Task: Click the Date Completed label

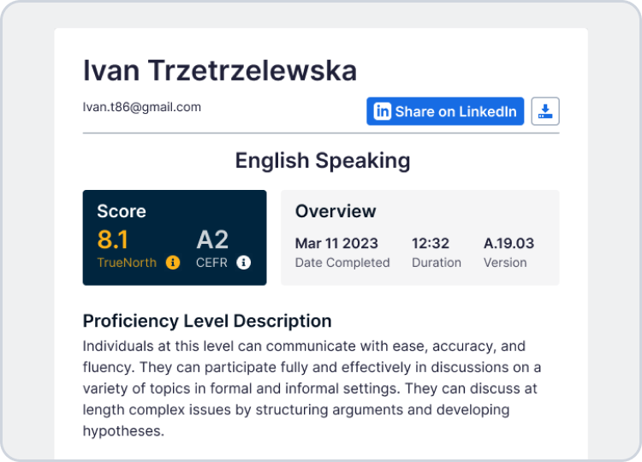Action: click(x=342, y=263)
